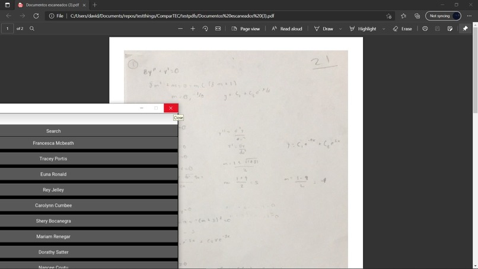
Task: Open the Favorites list
Action: coord(403,16)
